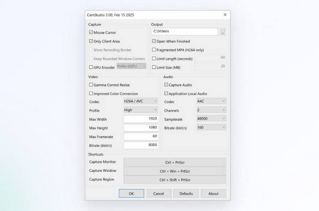The image size is (319, 211).
Task: Click the Max Width input field
Action: (141, 119)
